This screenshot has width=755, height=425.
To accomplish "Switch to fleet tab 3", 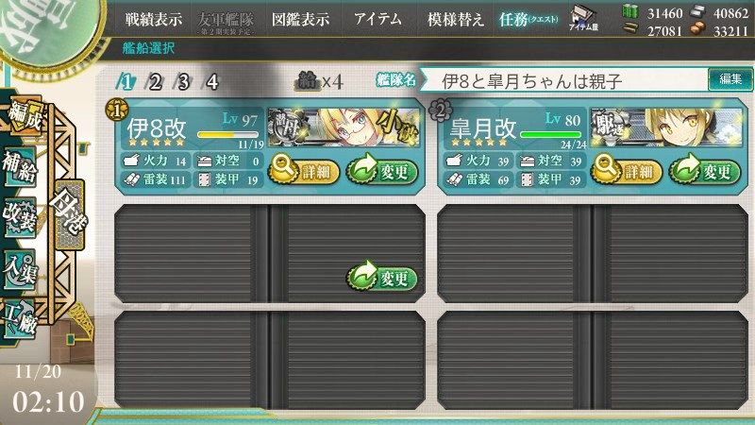I will point(183,81).
